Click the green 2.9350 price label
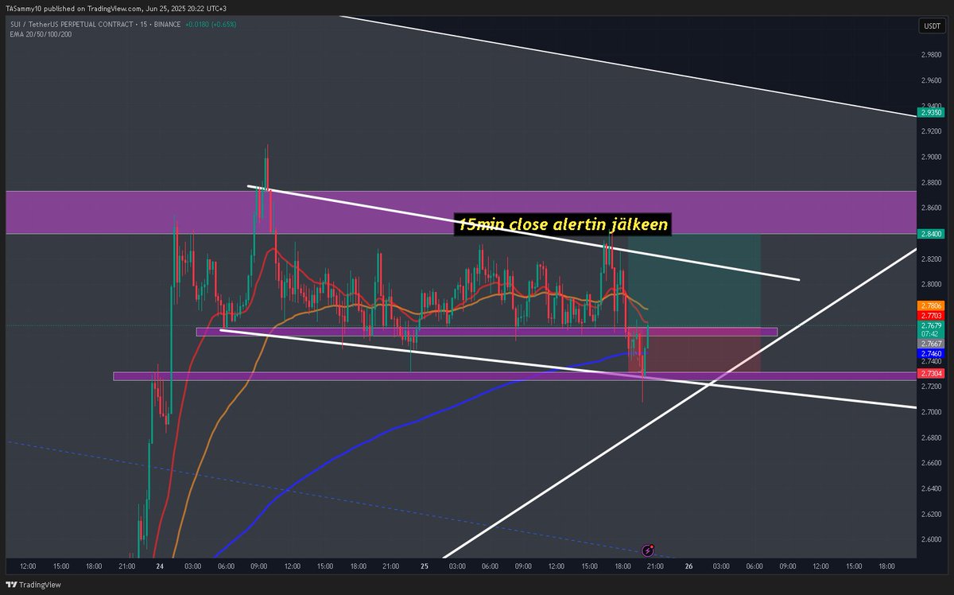 tap(931, 113)
